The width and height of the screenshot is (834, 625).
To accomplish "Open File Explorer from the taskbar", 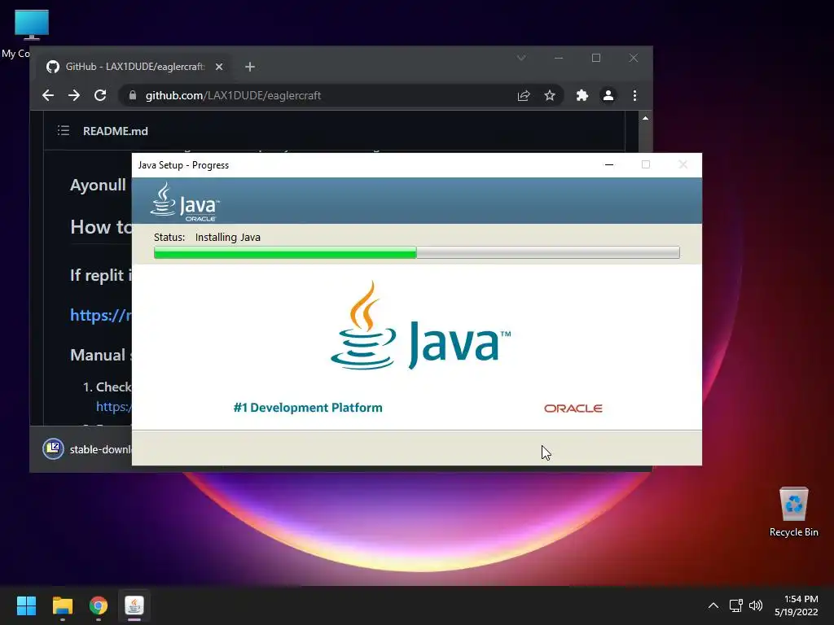I will 62,605.
